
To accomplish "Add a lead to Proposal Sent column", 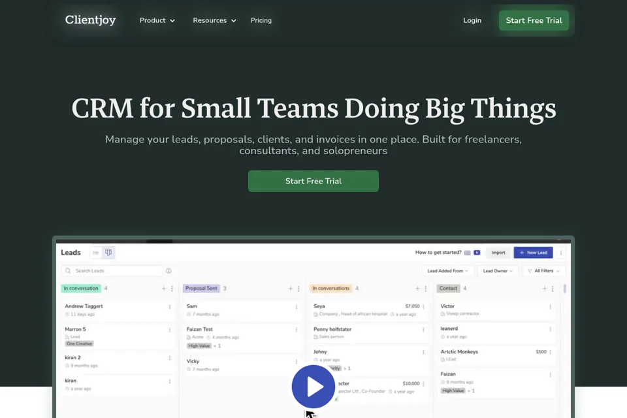I will pos(290,289).
